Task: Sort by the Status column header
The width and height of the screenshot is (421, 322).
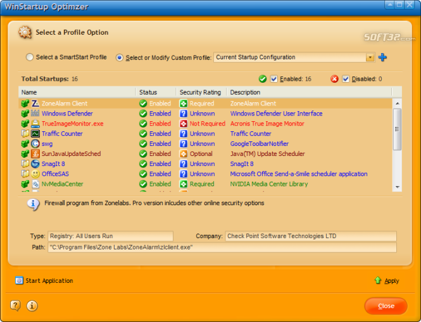Action: coord(156,92)
